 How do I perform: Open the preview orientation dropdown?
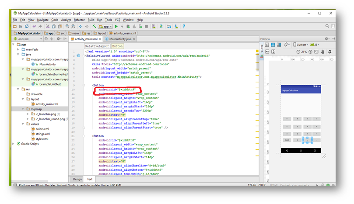point(287,45)
